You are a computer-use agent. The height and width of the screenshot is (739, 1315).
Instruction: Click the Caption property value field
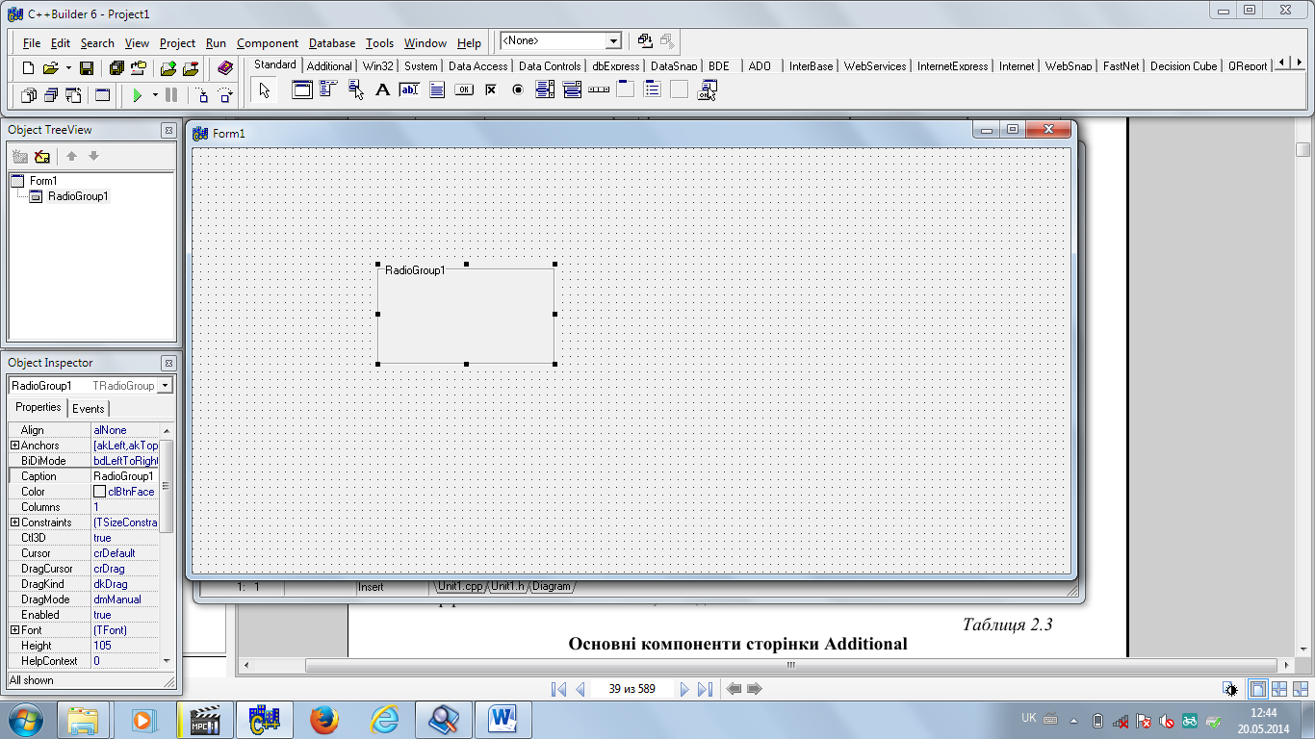coord(125,476)
